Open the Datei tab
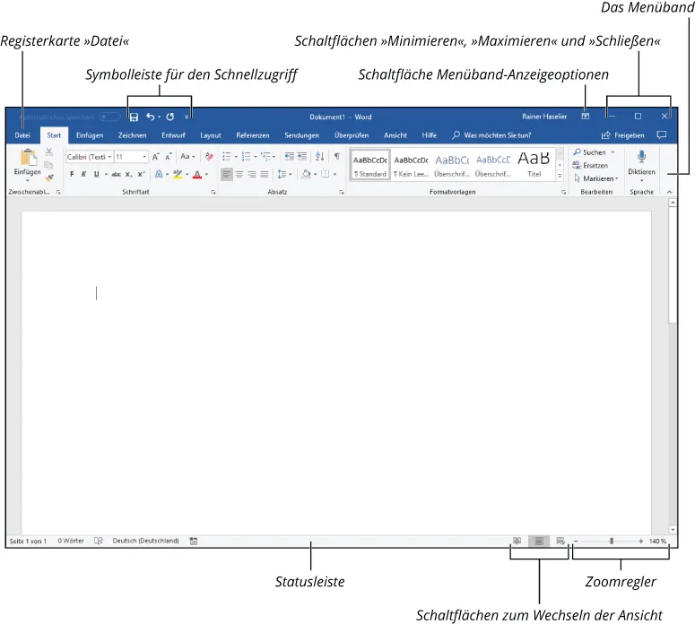The width and height of the screenshot is (695, 624). [x=22, y=135]
